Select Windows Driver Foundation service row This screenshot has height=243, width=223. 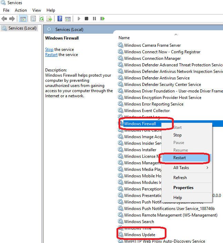click(x=173, y=91)
